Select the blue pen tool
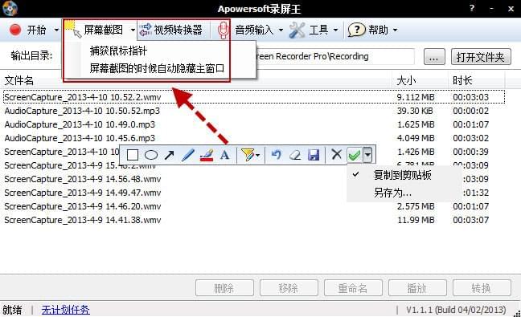 click(187, 155)
